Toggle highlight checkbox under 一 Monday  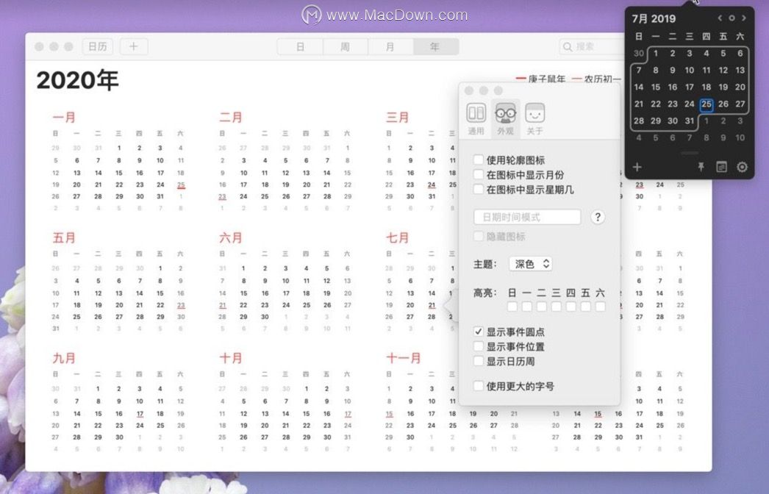tap(526, 307)
